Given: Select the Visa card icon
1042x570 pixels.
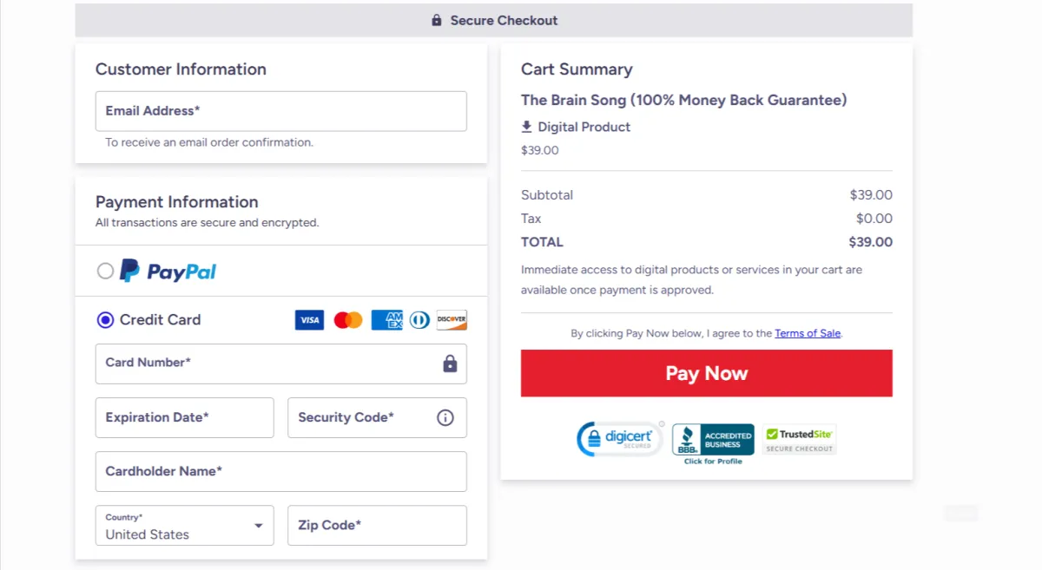Looking at the screenshot, I should (309, 320).
